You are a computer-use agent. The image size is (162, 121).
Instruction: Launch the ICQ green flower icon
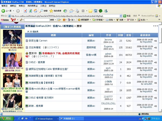pyautogui.click(x=100, y=11)
